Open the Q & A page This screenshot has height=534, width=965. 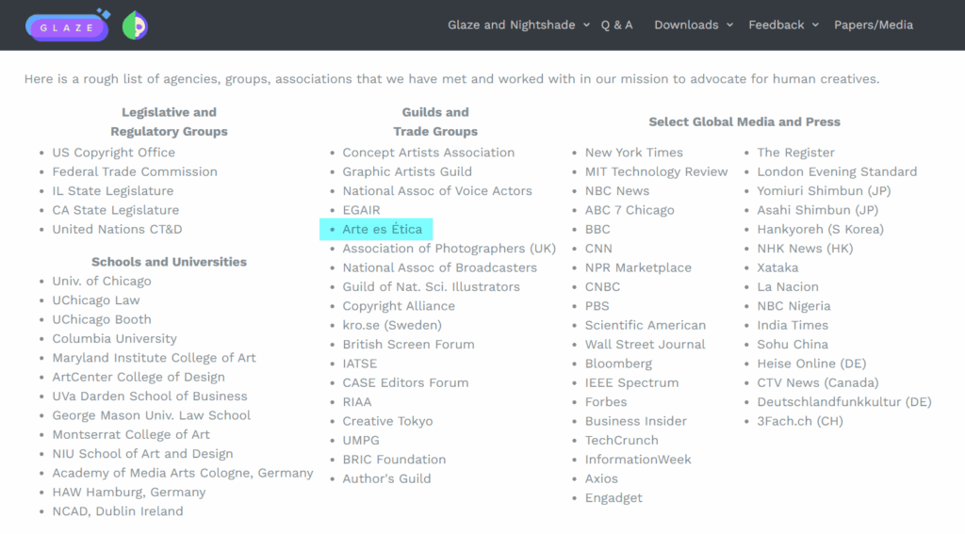(617, 25)
